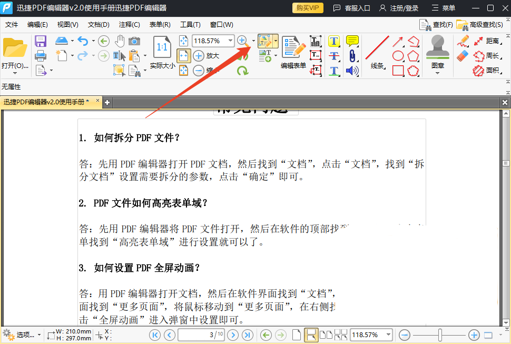Go to the next page
This screenshot has height=344, width=511.
click(233, 335)
